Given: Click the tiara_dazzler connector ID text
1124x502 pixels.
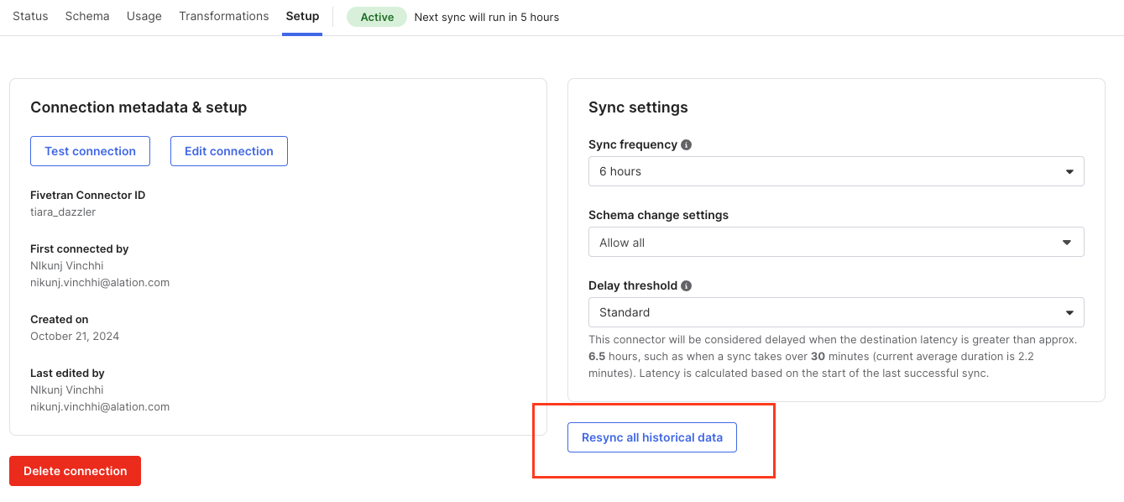Looking at the screenshot, I should (x=63, y=212).
